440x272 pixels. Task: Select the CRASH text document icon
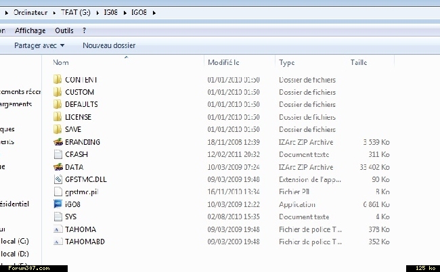click(58, 154)
